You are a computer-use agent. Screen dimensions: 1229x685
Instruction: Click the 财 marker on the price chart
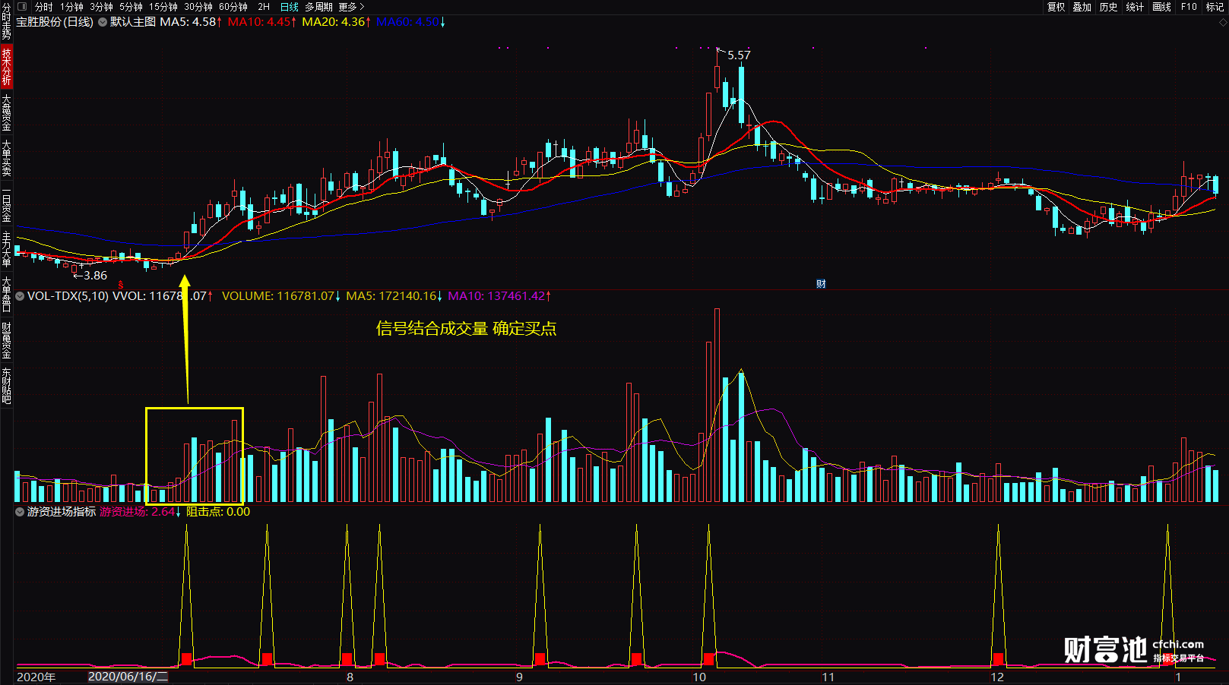click(821, 284)
